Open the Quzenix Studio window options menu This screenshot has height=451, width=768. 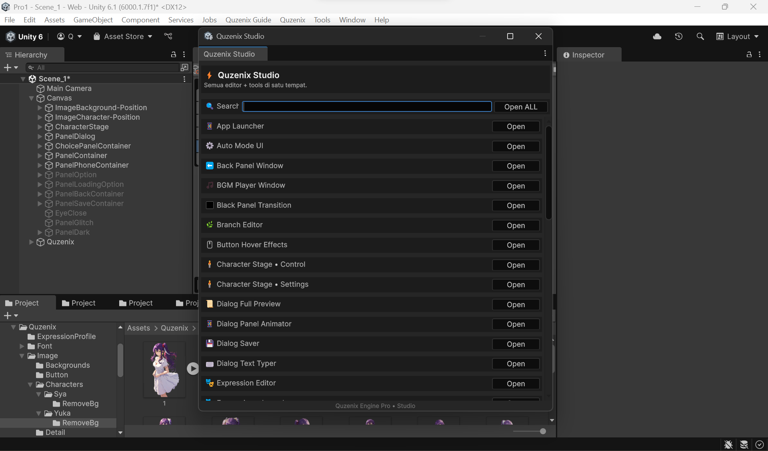point(545,53)
